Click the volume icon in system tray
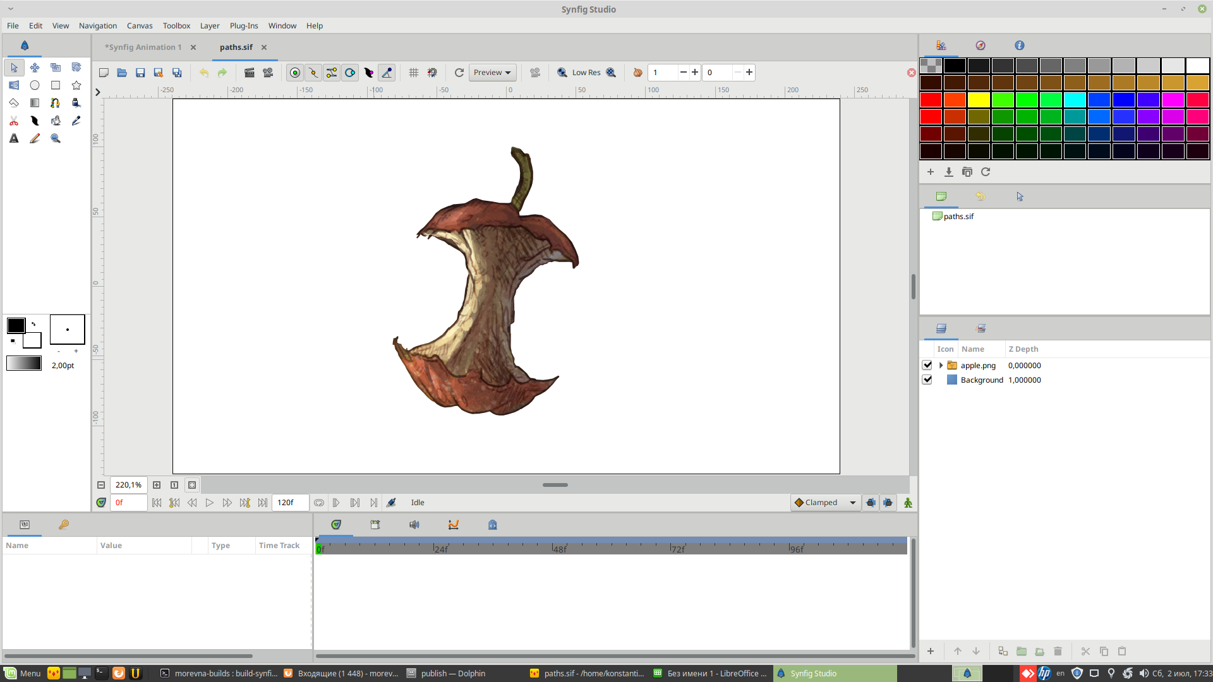Image resolution: width=1213 pixels, height=682 pixels. (1144, 673)
